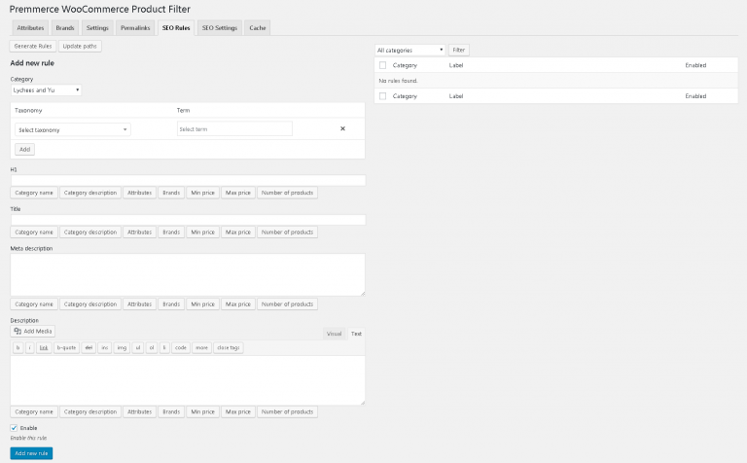Click the code quicktag button
The height and width of the screenshot is (463, 747).
click(x=181, y=347)
